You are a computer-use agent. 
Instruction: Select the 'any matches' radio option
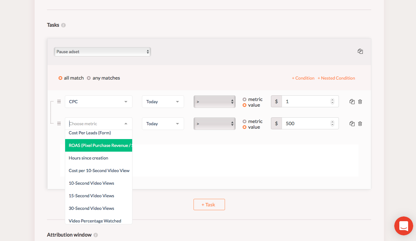pos(89,78)
